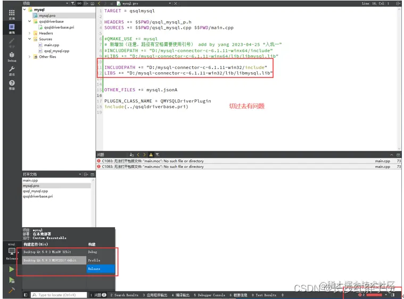Open the mysql.pro open-documents dropdown in editor toolbar
404x299 pixels.
[x=170, y=3]
